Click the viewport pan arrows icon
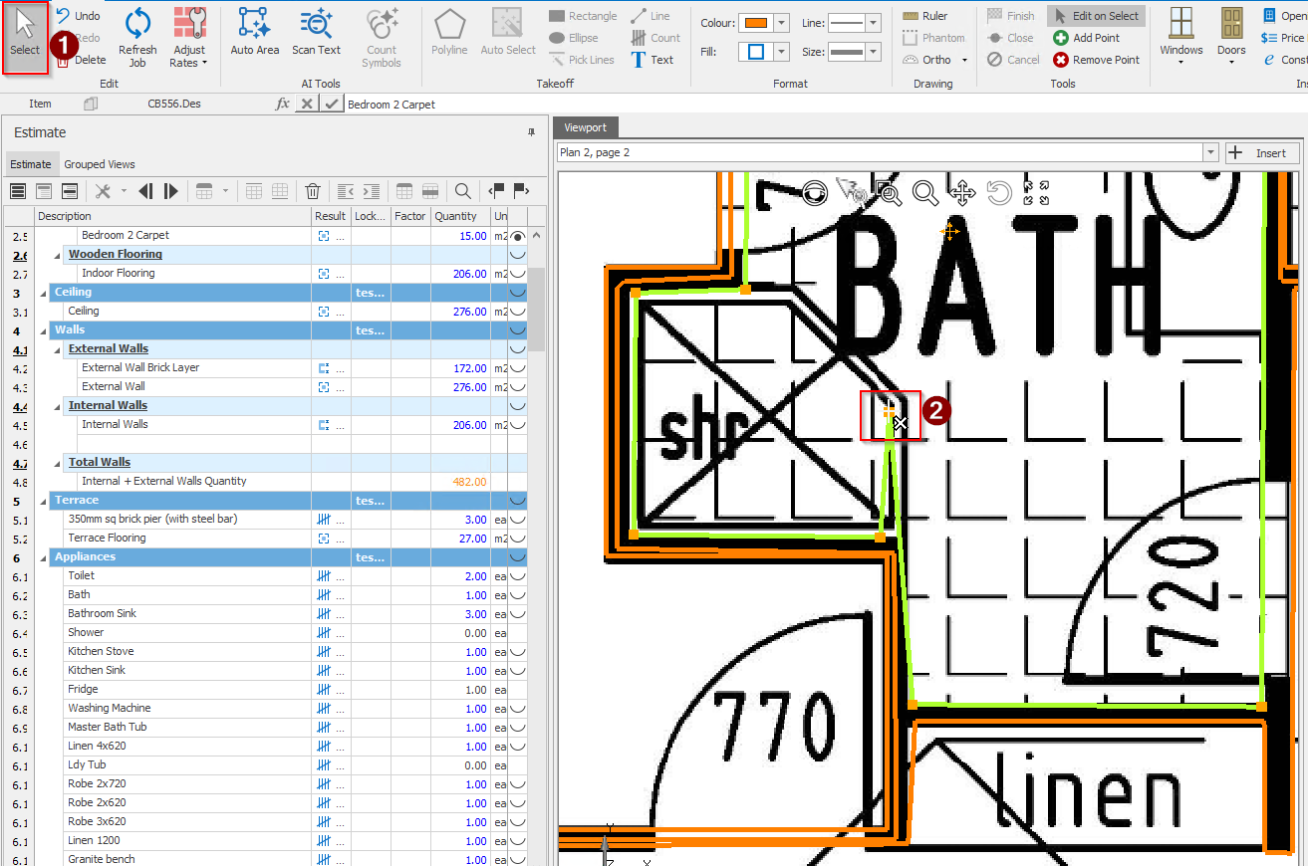This screenshot has width=1308, height=866. coord(961,193)
